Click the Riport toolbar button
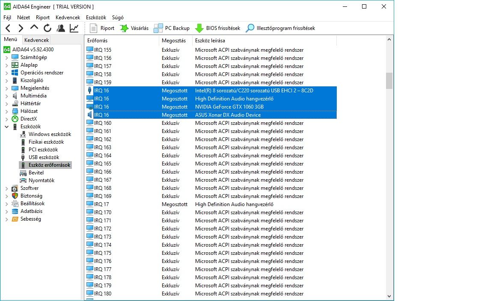 (x=102, y=28)
